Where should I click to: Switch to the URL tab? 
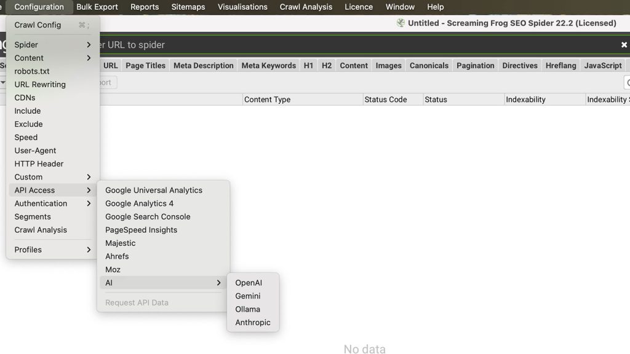111,65
